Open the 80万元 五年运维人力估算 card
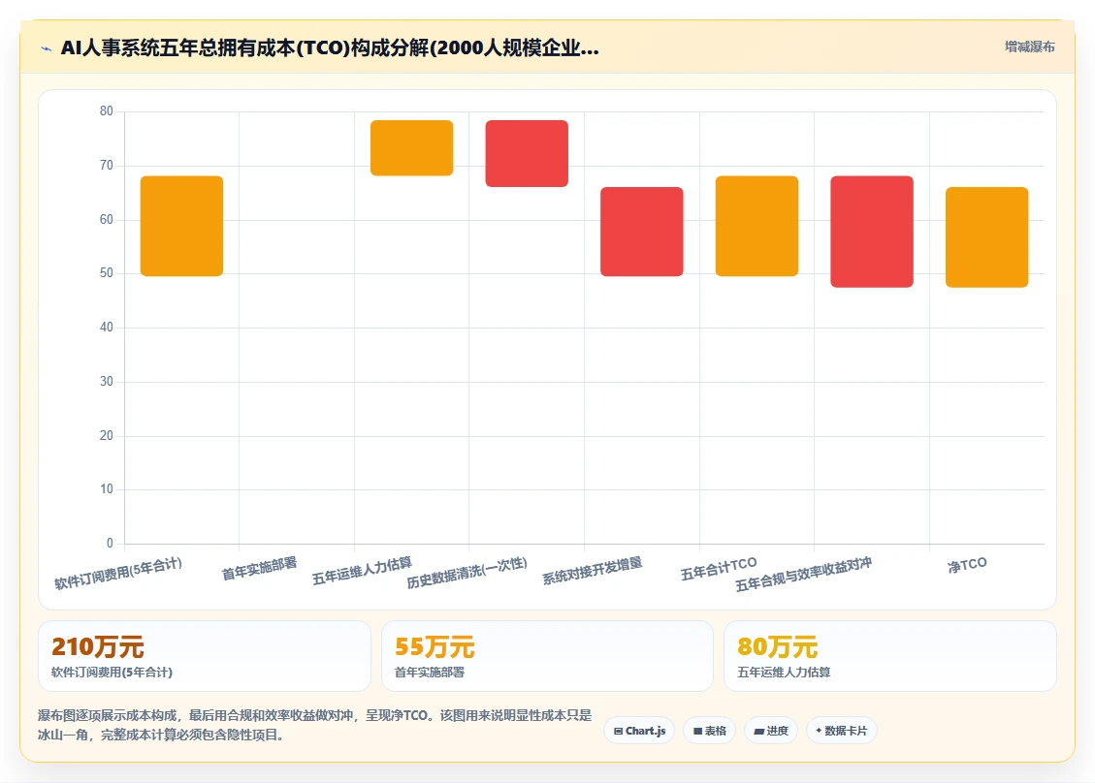The width and height of the screenshot is (1095, 783). pos(889,656)
